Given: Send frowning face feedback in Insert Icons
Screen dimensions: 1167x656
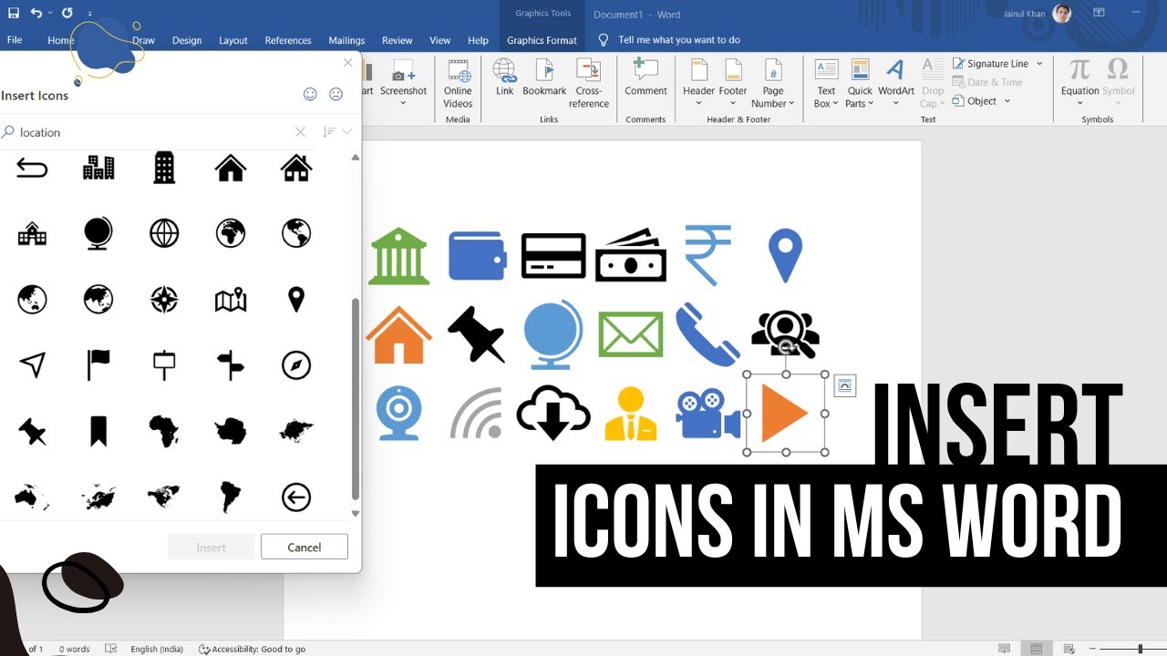Looking at the screenshot, I should [336, 94].
